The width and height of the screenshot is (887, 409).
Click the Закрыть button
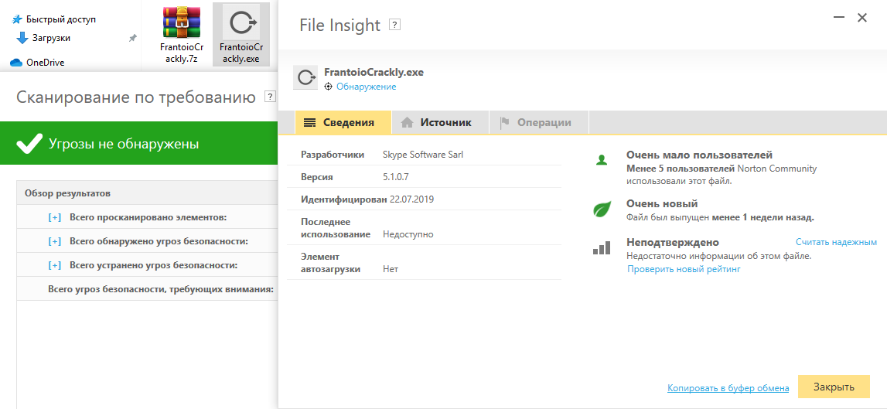pos(834,387)
